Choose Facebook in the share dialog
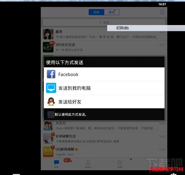 (x=104, y=74)
